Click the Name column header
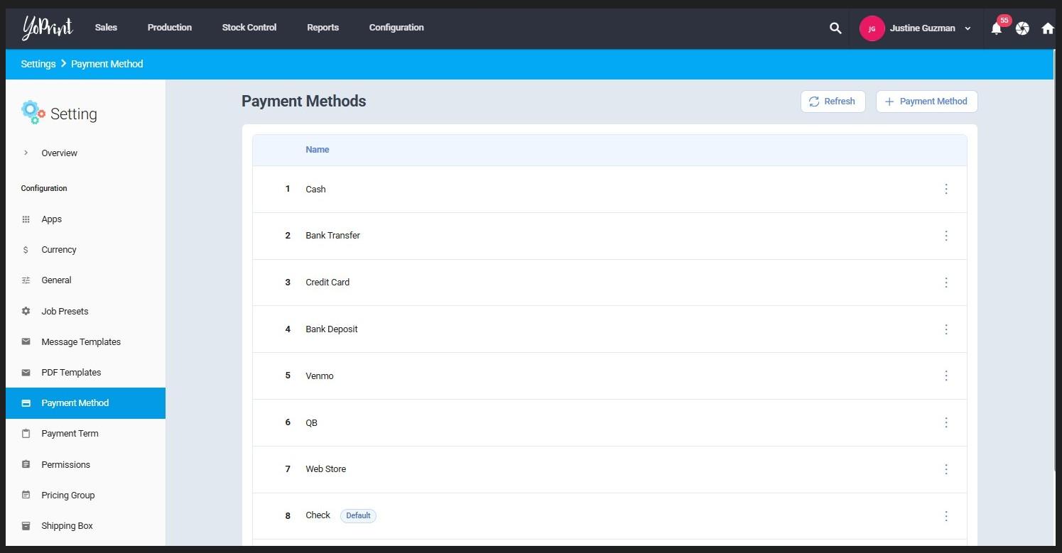The image size is (1062, 553). click(317, 150)
